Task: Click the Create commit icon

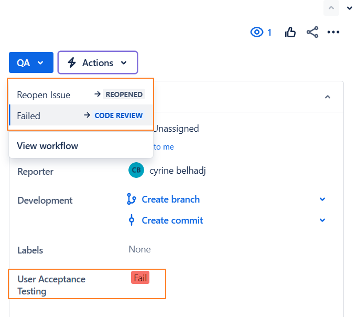Action: (x=132, y=220)
